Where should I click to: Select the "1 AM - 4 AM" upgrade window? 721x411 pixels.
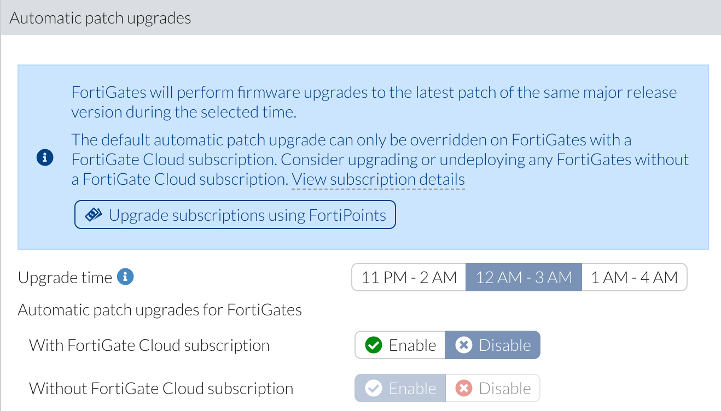click(634, 277)
